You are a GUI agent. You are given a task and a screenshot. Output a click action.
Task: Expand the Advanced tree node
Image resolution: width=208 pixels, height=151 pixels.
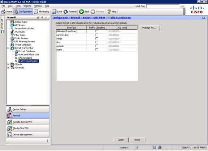[8, 68]
